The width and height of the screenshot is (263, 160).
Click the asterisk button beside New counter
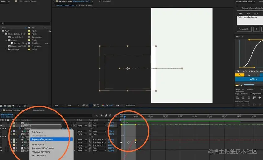click(256, 29)
